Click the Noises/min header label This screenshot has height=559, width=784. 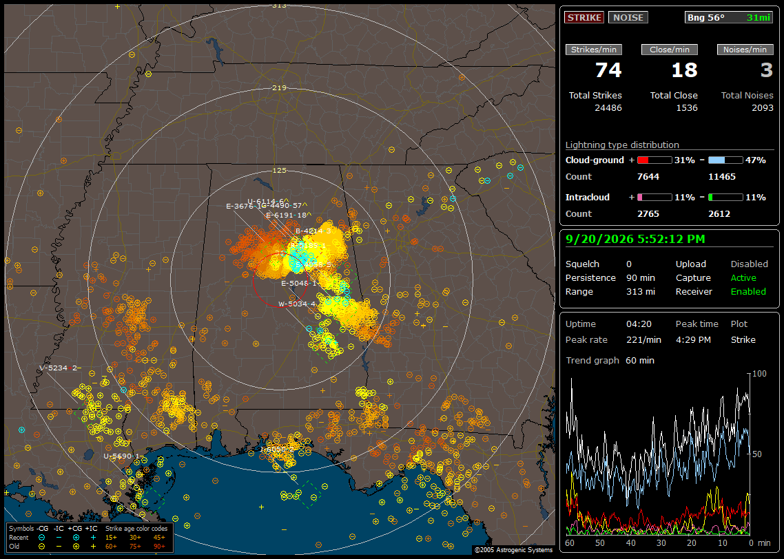pyautogui.click(x=745, y=50)
